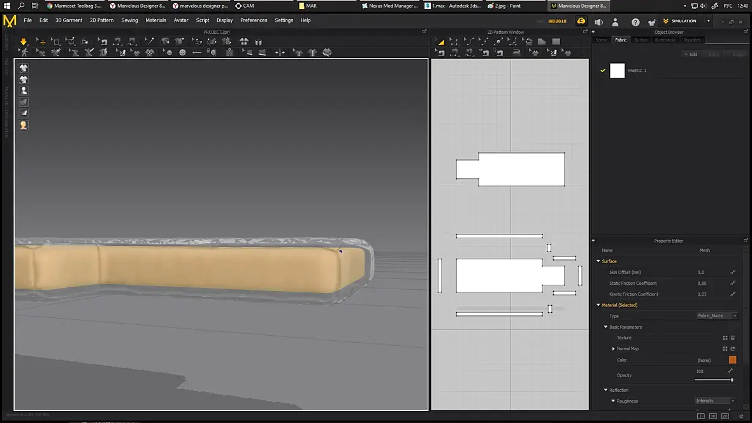Expand the Normal Map row
The height and width of the screenshot is (423, 752).
tap(614, 348)
